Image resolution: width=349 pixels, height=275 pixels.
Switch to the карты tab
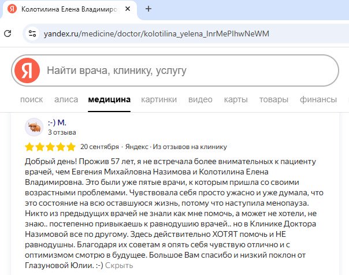(x=236, y=99)
